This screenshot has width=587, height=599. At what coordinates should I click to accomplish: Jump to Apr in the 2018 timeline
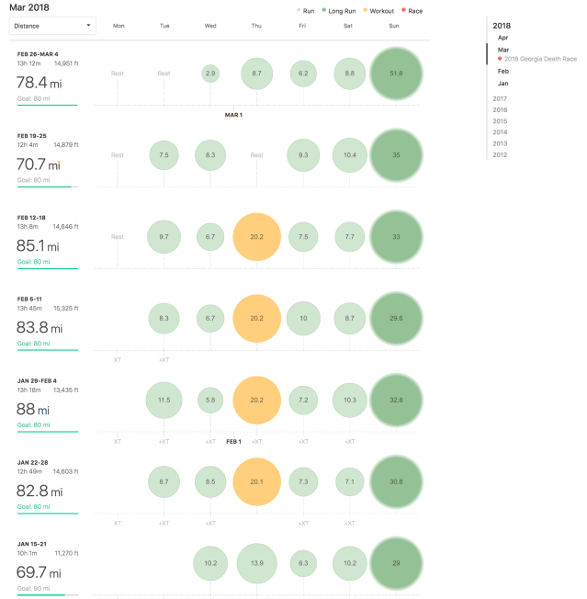(x=502, y=39)
